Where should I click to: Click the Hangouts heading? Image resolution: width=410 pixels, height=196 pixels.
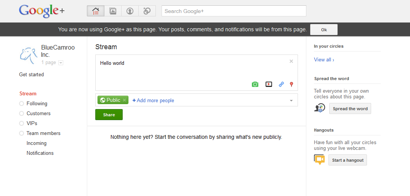point(324,130)
